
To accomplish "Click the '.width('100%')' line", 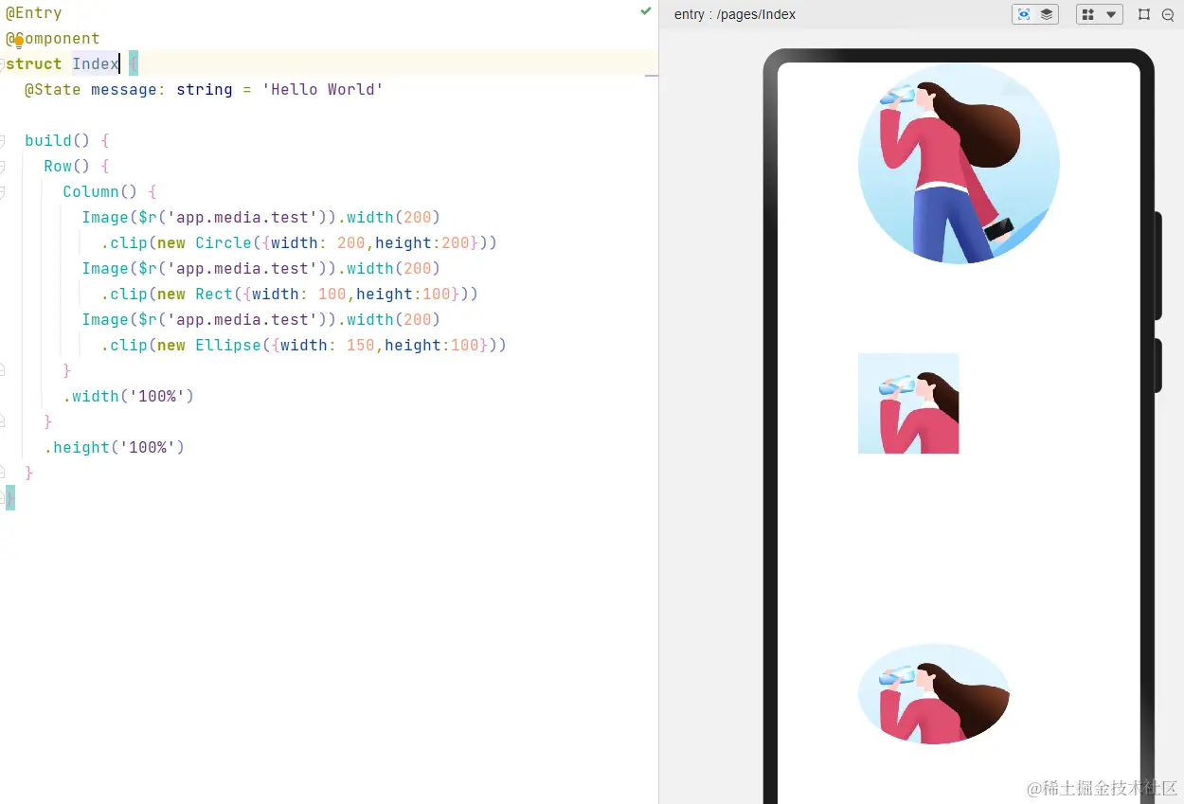I will coord(129,397).
